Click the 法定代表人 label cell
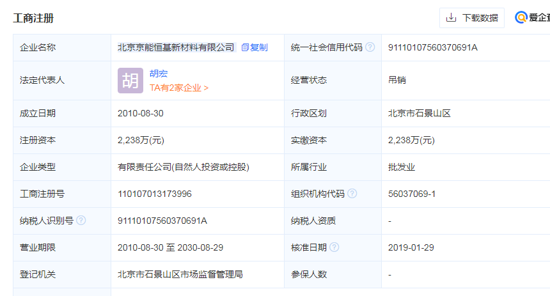This screenshot has width=550, height=296. click(x=62, y=81)
